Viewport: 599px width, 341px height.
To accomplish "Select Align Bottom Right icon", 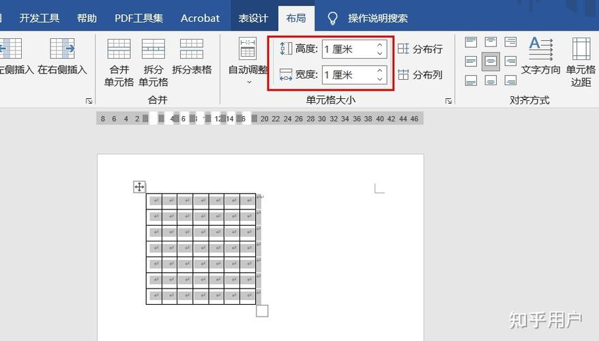I will [x=510, y=80].
